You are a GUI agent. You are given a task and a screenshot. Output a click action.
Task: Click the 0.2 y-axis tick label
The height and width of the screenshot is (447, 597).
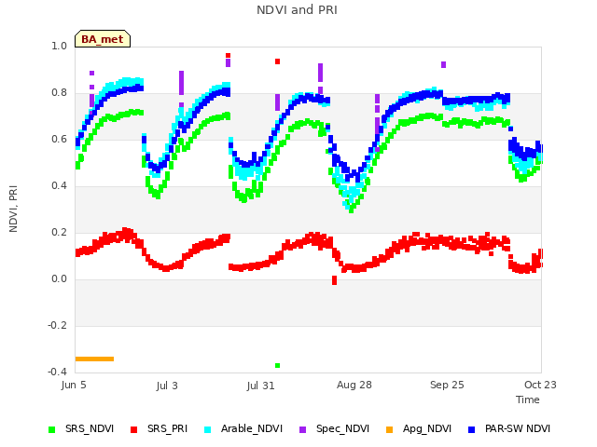pos(60,232)
